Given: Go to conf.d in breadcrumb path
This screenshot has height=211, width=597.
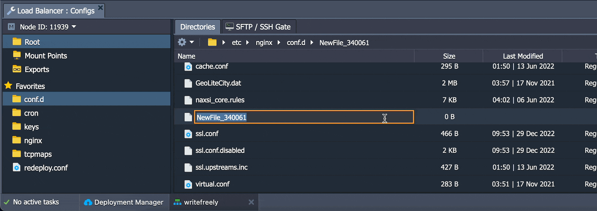Looking at the screenshot, I should pos(296,43).
